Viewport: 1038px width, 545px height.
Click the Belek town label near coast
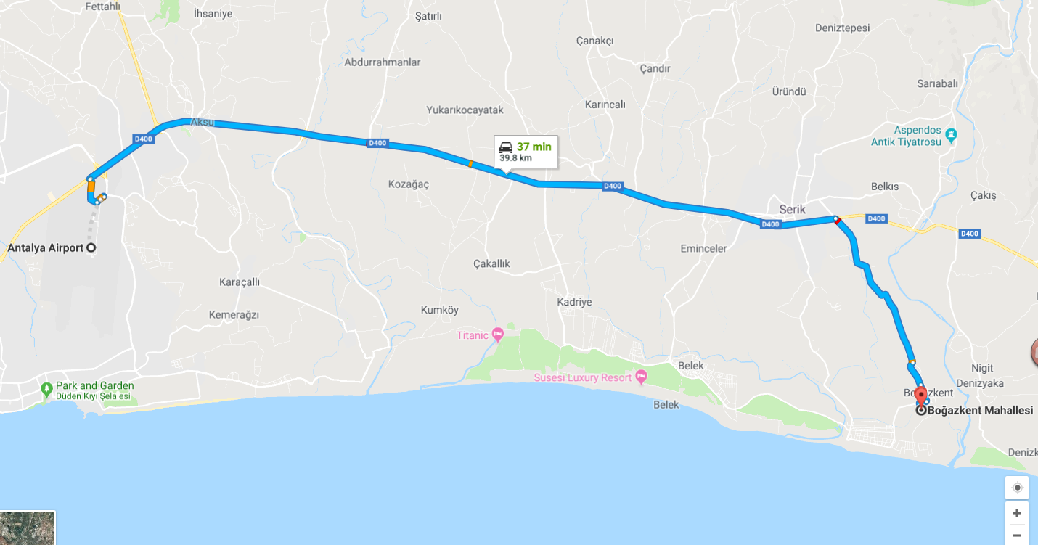pyautogui.click(x=666, y=405)
